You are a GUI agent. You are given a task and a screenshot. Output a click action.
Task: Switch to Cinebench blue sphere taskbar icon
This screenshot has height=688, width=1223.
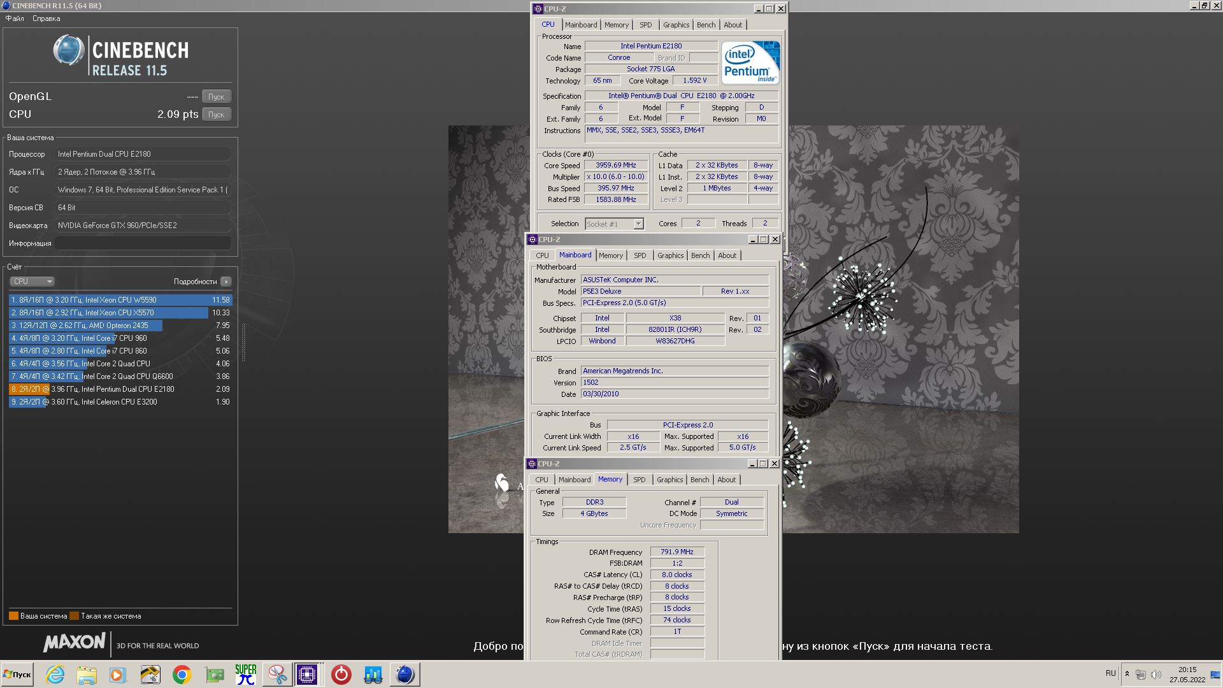(x=405, y=675)
